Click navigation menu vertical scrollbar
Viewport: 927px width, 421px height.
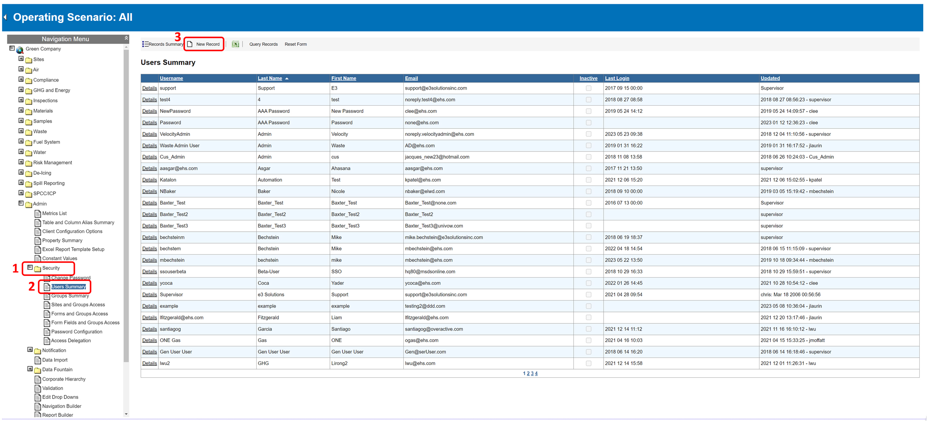(x=126, y=206)
